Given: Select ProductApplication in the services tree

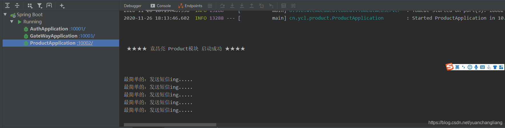Looking at the screenshot, I should coord(53,43).
